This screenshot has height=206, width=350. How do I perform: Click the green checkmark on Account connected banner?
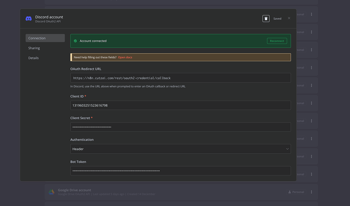(x=75, y=40)
